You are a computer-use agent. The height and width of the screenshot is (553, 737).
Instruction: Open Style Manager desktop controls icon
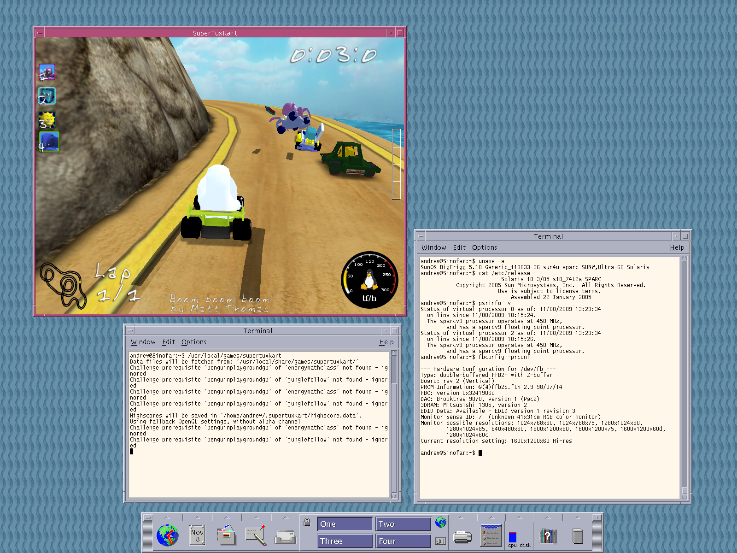[x=491, y=535]
